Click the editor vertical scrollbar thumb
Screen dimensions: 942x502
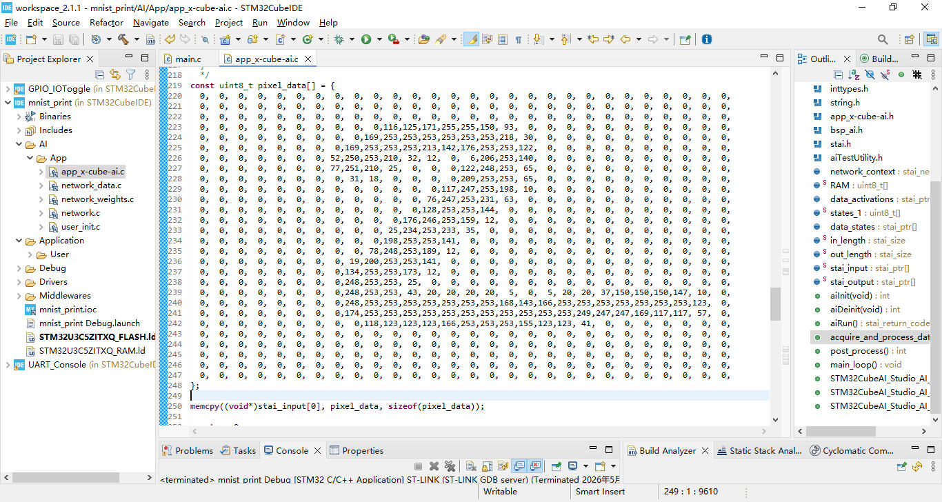click(775, 304)
